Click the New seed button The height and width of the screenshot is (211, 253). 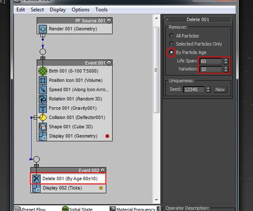[x=220, y=90]
